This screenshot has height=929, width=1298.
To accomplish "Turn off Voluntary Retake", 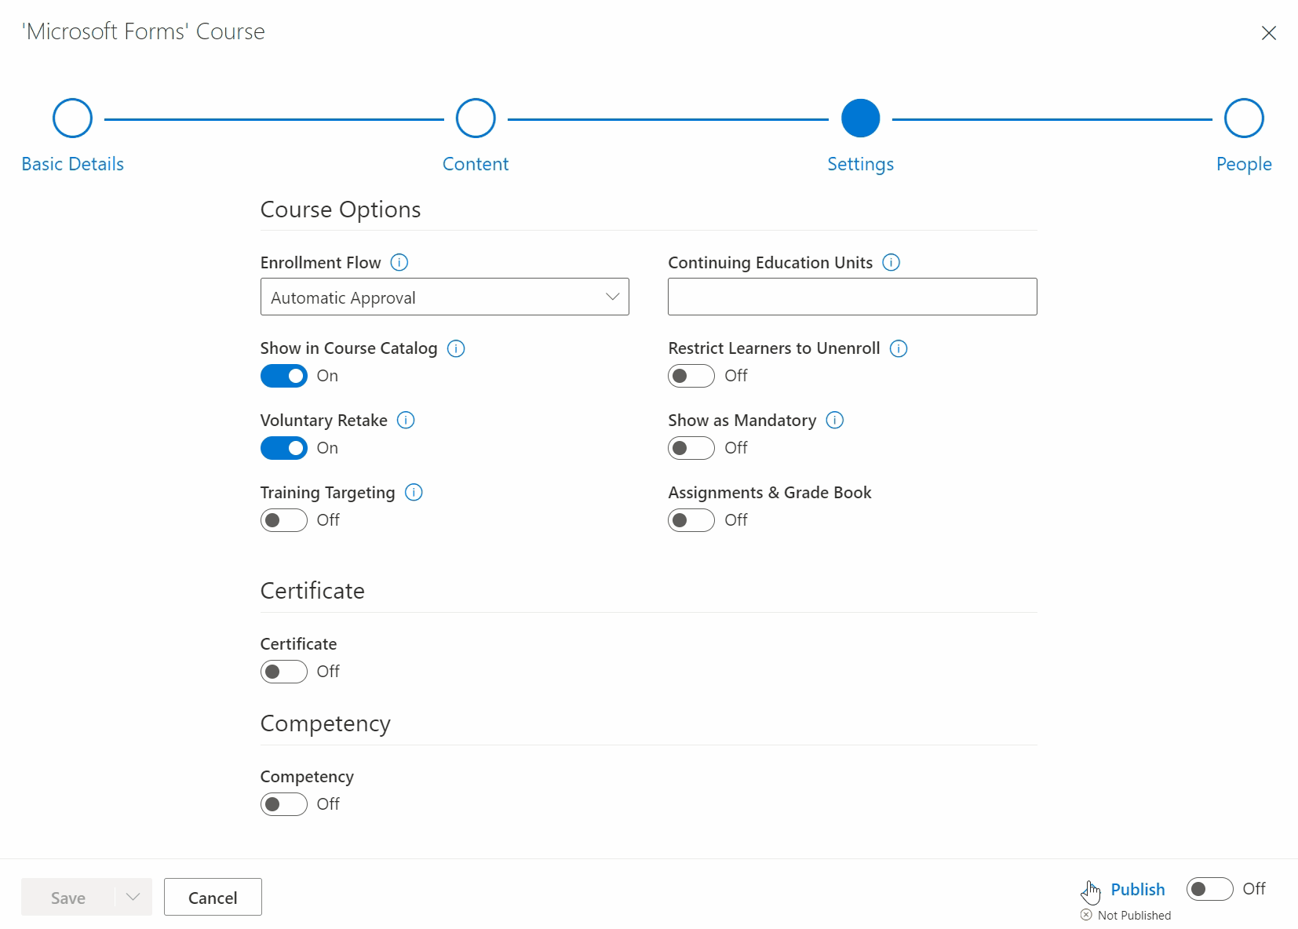I will coord(283,448).
